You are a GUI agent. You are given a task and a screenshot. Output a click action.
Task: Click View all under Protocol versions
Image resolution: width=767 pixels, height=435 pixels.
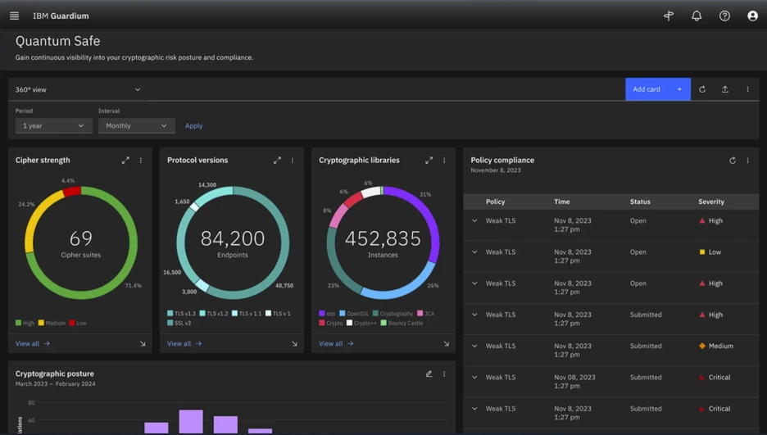click(x=184, y=343)
